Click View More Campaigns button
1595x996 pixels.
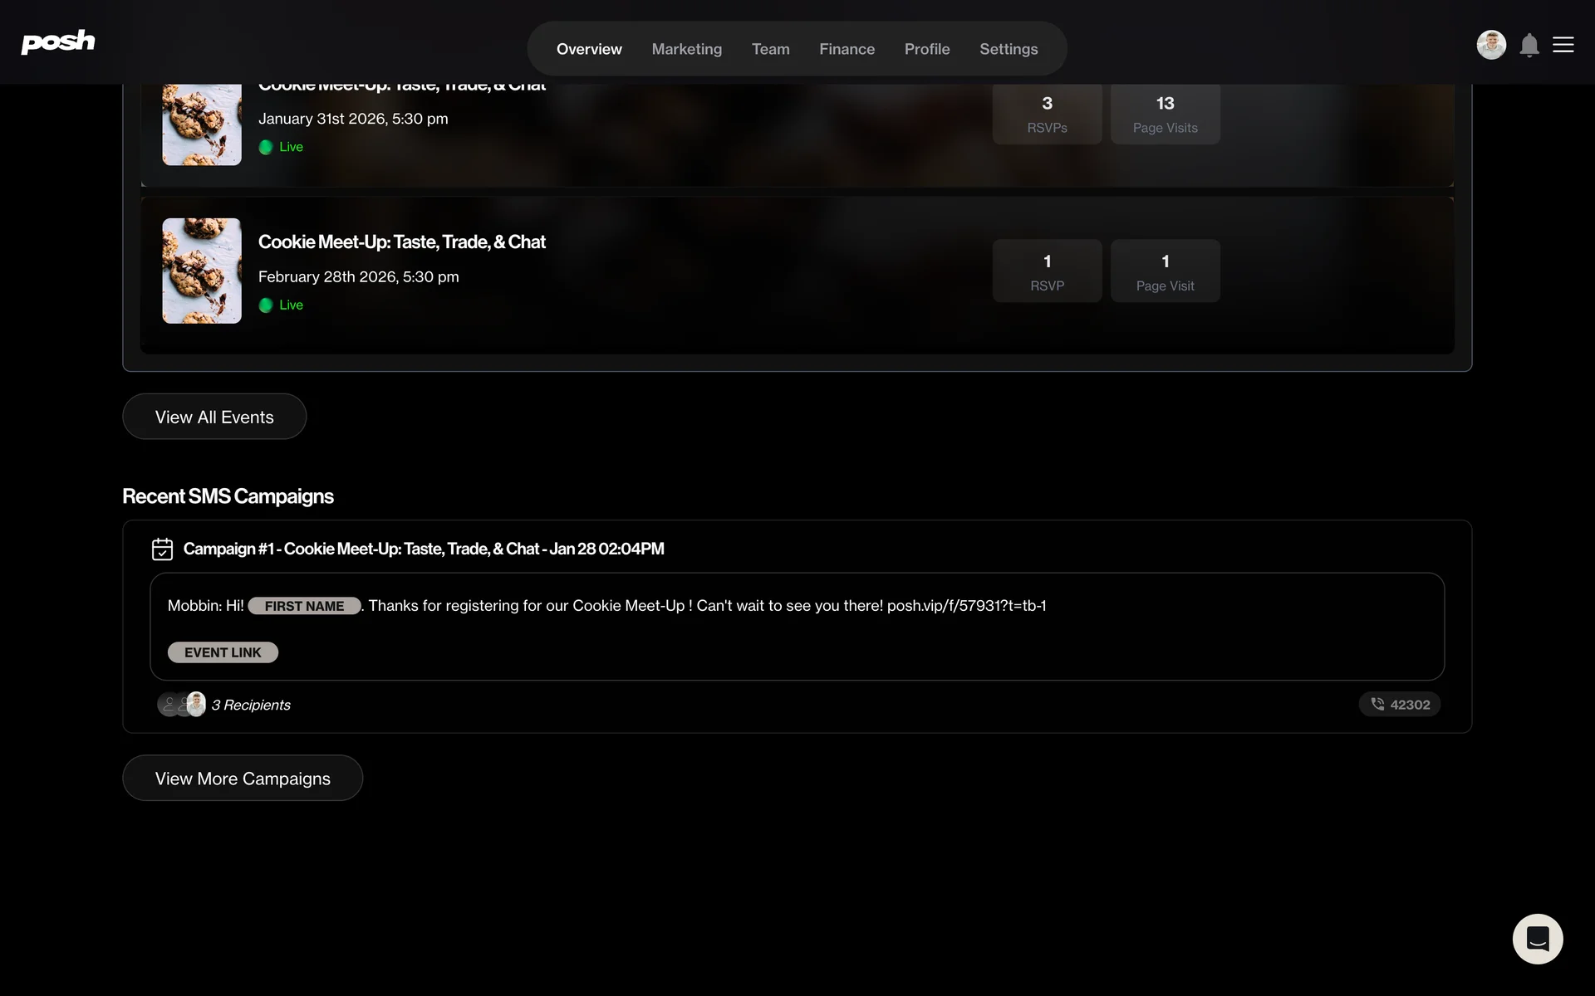(243, 778)
